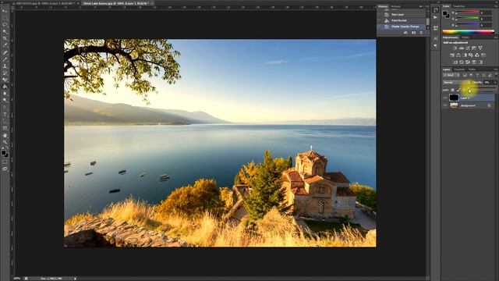Viewport: 499px width, 281px height.
Task: Select the Lasso tool
Action: 5,24
